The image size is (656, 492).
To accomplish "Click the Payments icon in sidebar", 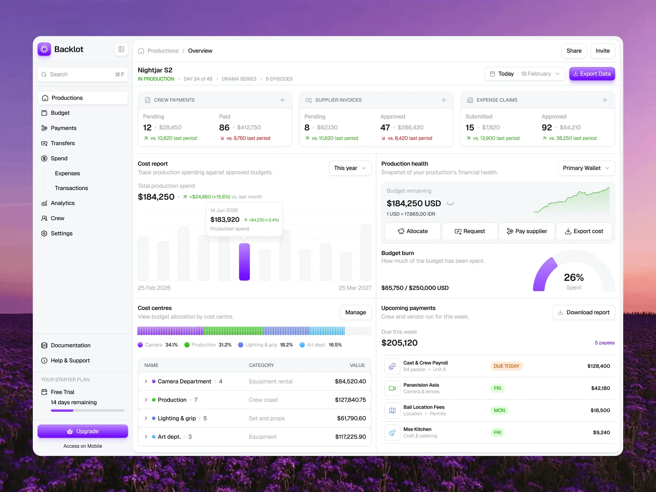I will [x=44, y=128].
